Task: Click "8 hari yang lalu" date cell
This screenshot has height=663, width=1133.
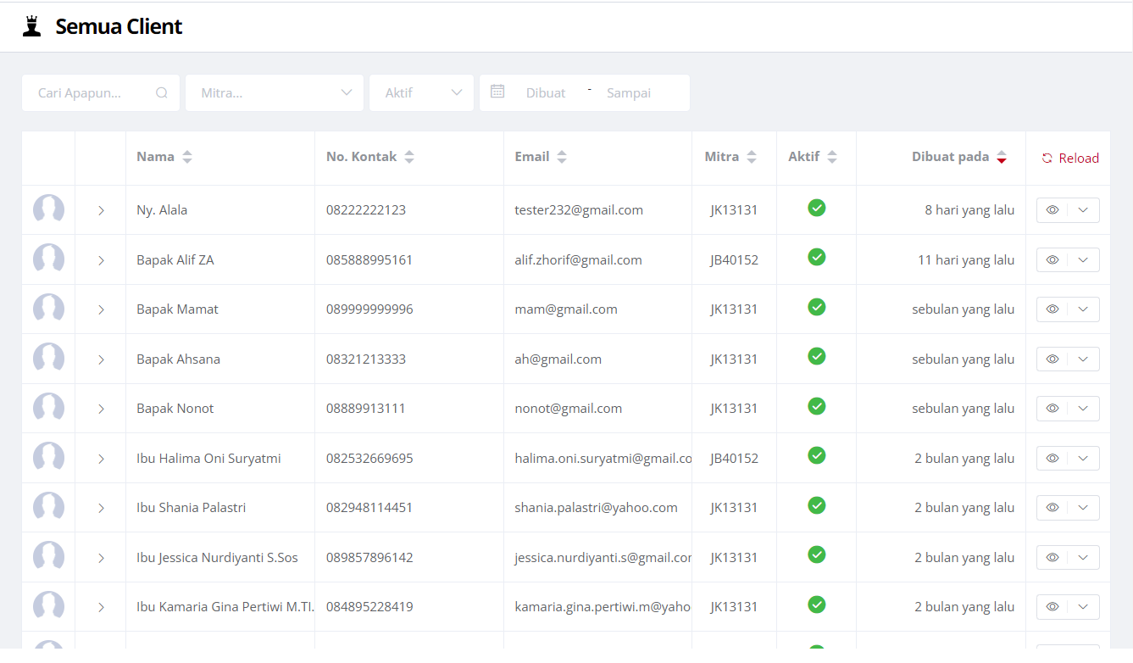Action: pos(969,210)
